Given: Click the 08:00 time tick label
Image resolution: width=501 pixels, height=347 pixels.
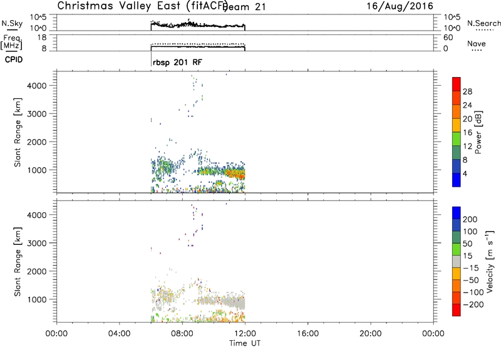Looking at the screenshot, I should pos(182,334).
